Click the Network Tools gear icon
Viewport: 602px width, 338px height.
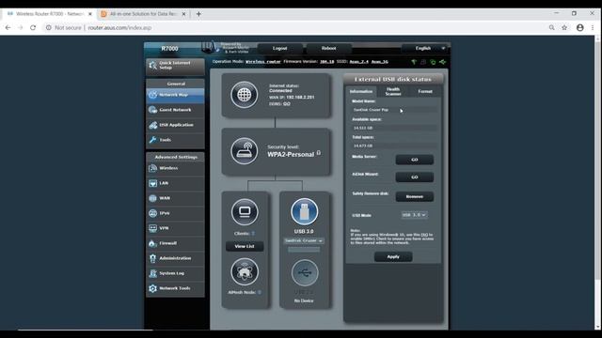click(152, 288)
